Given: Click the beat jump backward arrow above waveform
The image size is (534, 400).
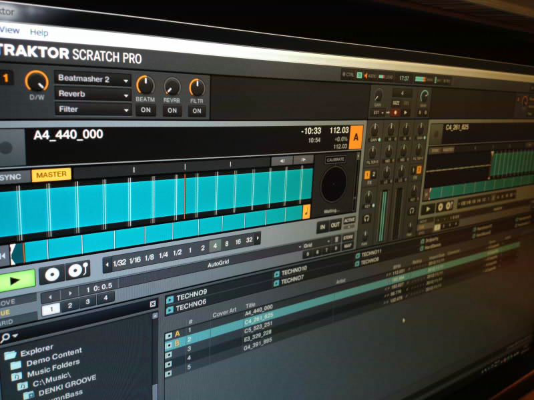Looking at the screenshot, I should pyautogui.click(x=282, y=161).
